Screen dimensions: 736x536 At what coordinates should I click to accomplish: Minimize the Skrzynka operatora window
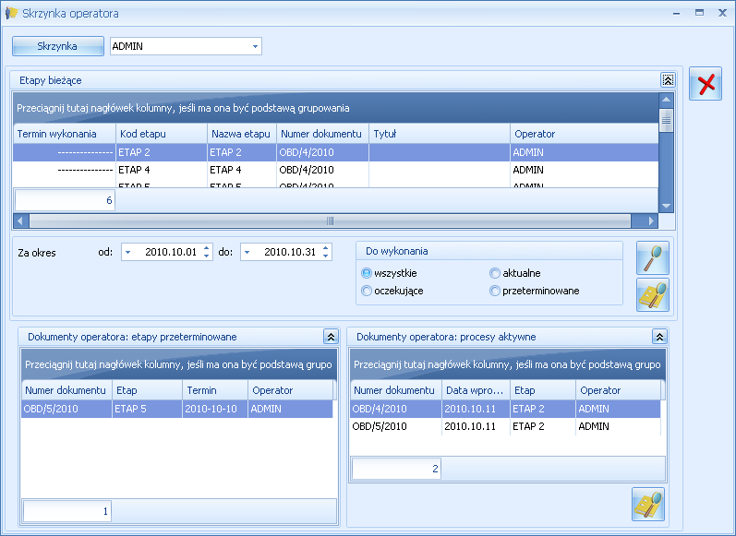click(676, 13)
